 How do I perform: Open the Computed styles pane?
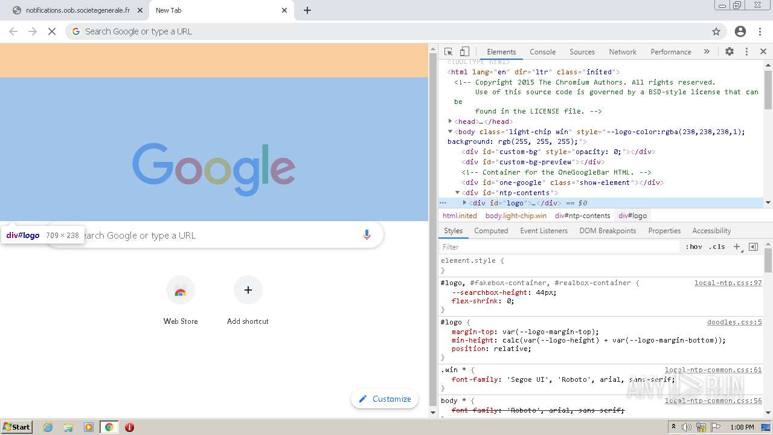(491, 231)
